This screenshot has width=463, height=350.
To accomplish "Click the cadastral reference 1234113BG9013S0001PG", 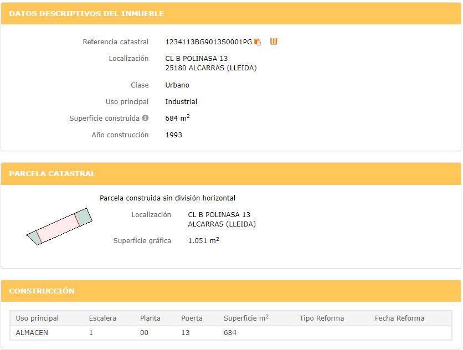I will [x=208, y=42].
